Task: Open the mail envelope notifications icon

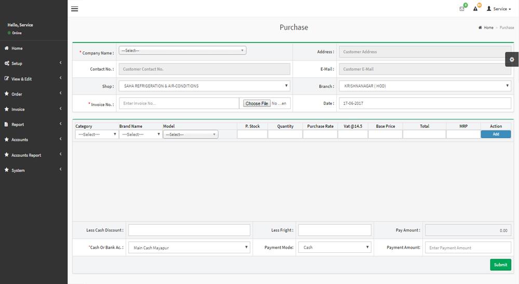Action: pos(462,9)
